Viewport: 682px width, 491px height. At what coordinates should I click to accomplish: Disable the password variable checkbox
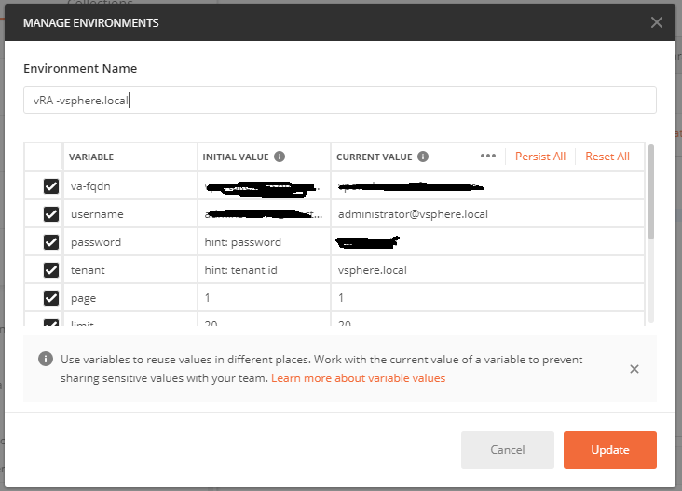pyautogui.click(x=51, y=242)
